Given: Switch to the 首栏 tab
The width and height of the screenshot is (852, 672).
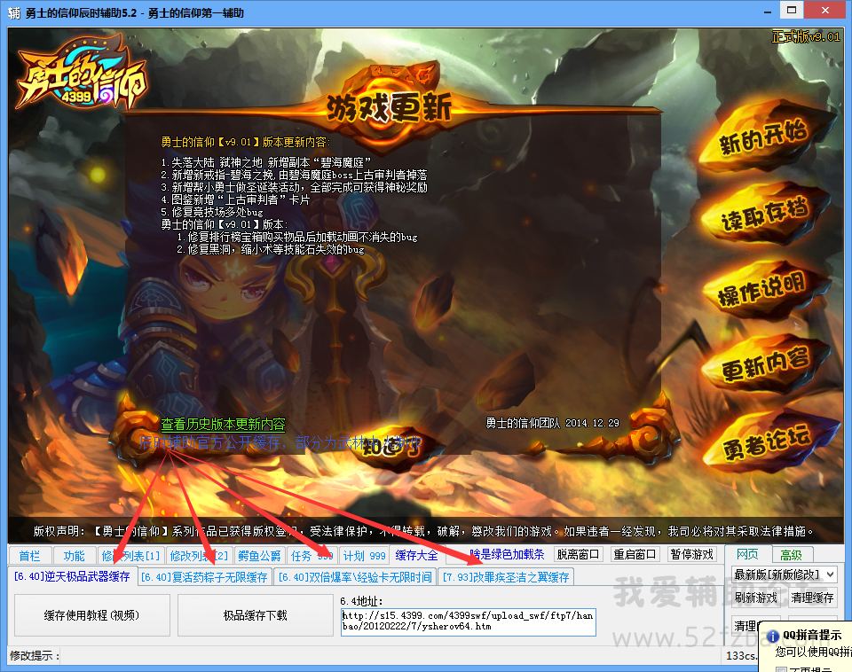Looking at the screenshot, I should (x=29, y=556).
